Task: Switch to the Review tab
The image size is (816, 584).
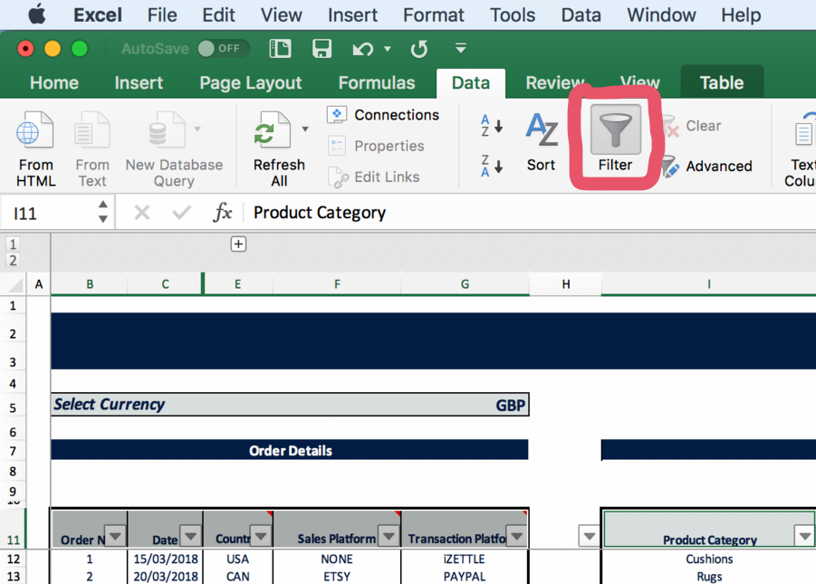Action: (554, 82)
